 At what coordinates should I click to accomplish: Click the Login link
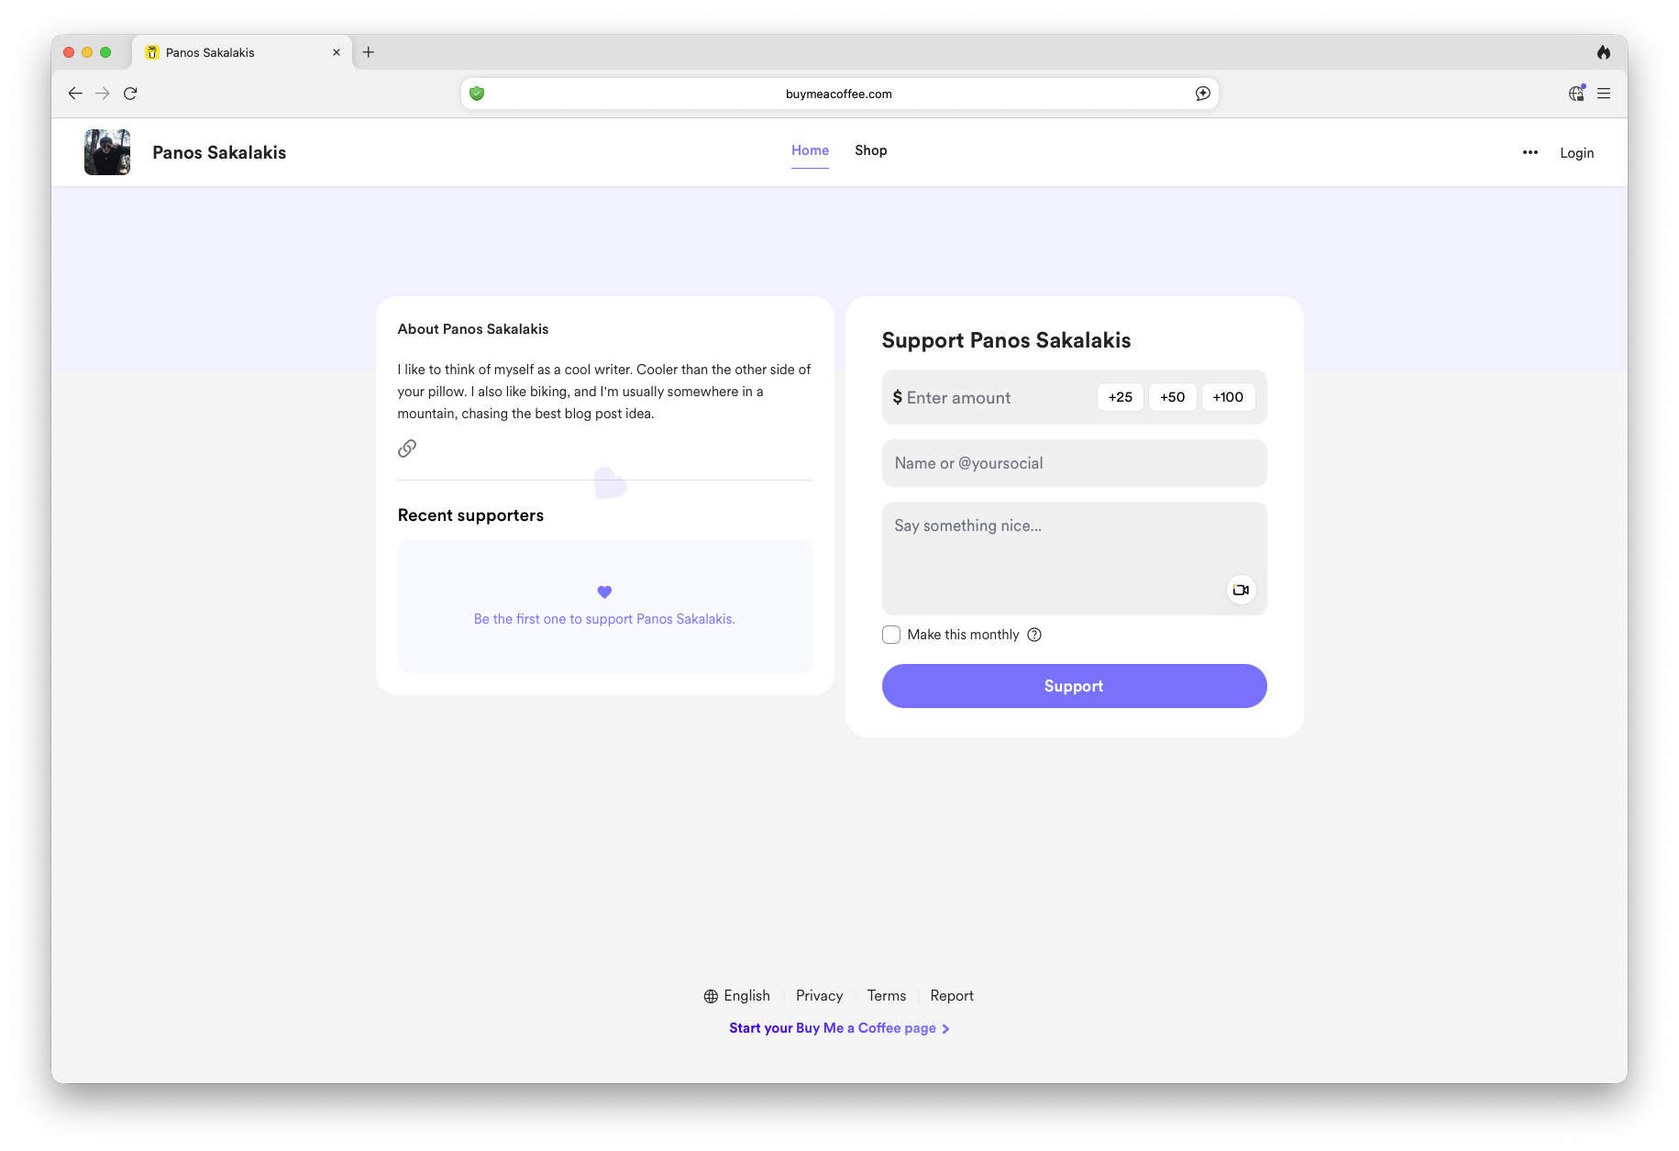coord(1576,153)
